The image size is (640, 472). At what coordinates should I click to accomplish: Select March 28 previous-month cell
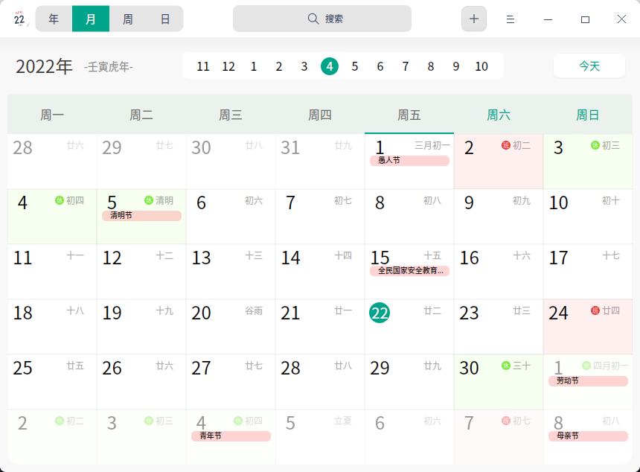coord(52,162)
